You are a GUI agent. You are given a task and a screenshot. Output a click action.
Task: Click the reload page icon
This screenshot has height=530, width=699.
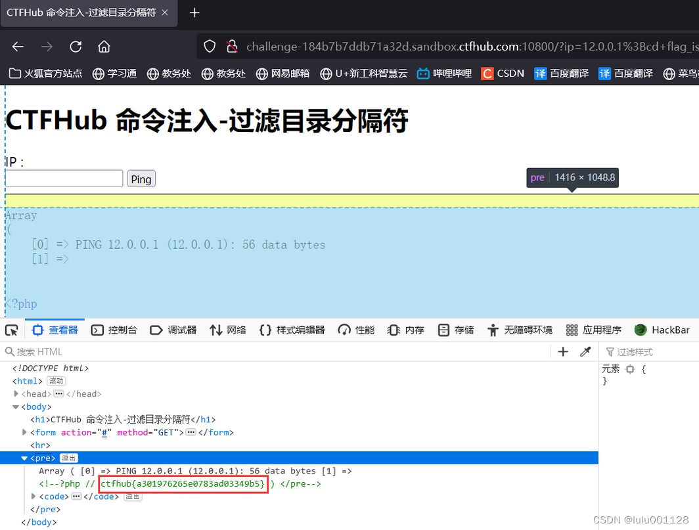click(x=75, y=46)
